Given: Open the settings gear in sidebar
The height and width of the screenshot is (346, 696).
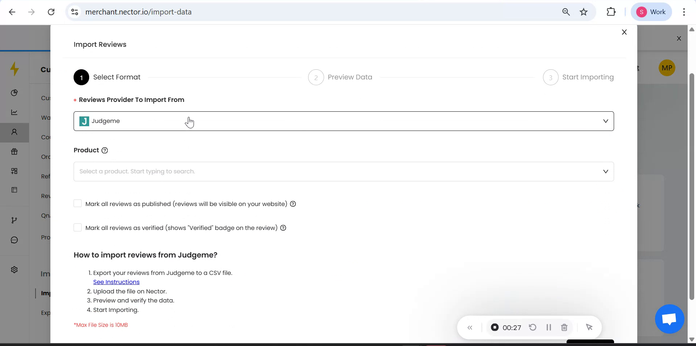Looking at the screenshot, I should (14, 269).
